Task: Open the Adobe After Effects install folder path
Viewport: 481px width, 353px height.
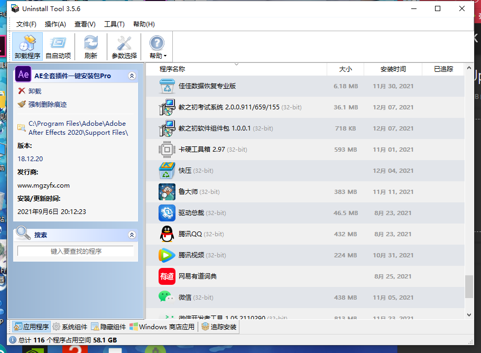Action: click(x=78, y=128)
